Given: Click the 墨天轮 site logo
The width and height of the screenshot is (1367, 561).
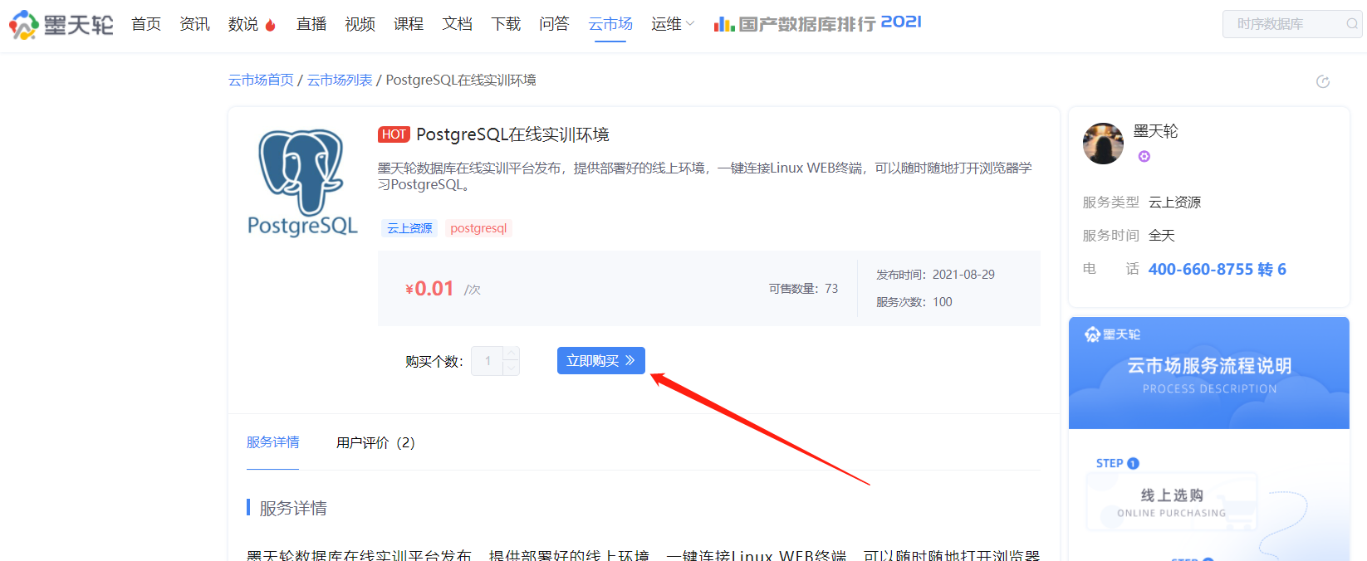Looking at the screenshot, I should [x=61, y=25].
